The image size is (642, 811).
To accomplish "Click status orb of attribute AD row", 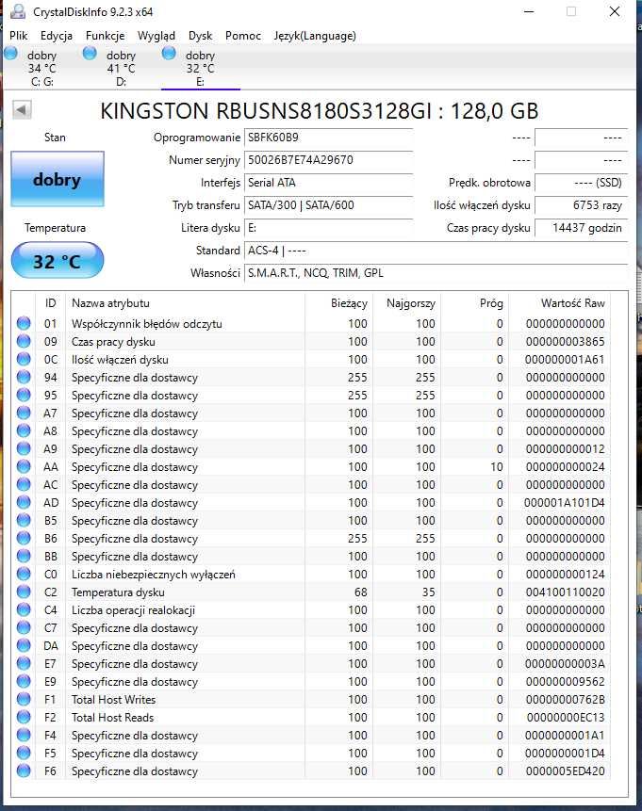I will (24, 502).
